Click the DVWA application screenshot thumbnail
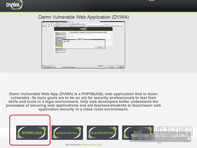 [x=83, y=45]
